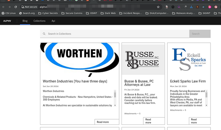
Task: Click the Worthen logo thumbnail
Action: [x=80, y=60]
